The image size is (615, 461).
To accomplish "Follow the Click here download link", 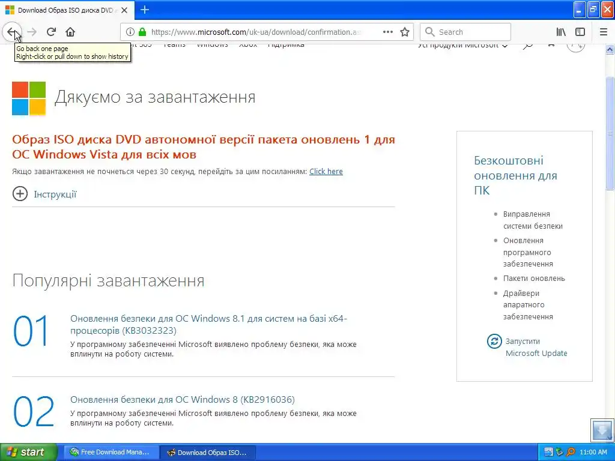I will pyautogui.click(x=326, y=171).
